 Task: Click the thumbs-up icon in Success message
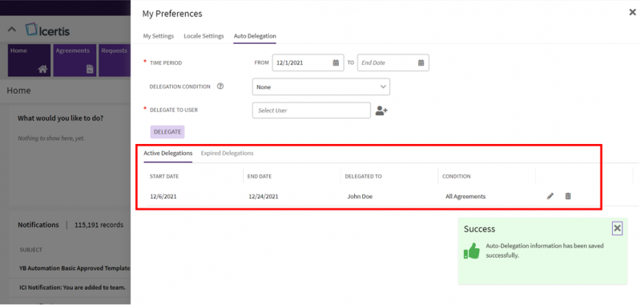point(471,251)
